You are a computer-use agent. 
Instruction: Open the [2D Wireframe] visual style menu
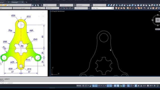click(x=60, y=11)
